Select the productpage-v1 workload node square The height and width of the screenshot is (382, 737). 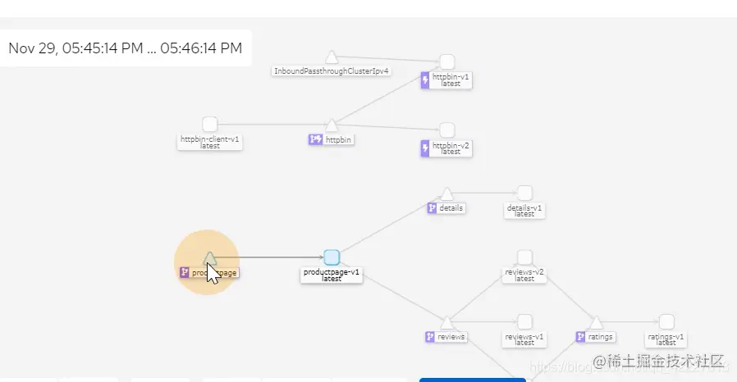(332, 257)
